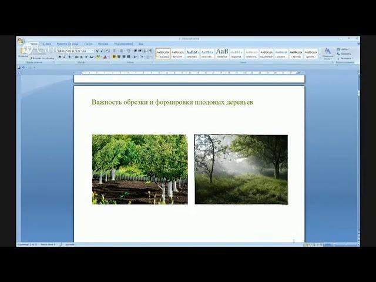Select the left orchard trees picture
This screenshot has height=282, width=376.
140,169
